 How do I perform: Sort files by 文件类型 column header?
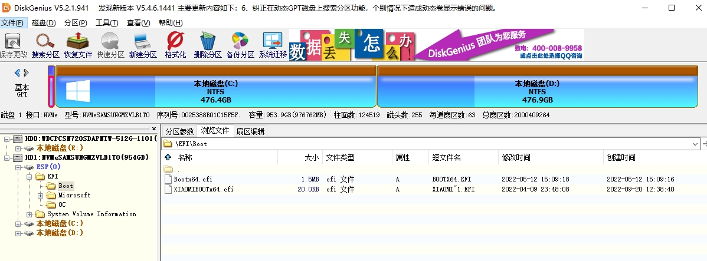pyautogui.click(x=341, y=157)
